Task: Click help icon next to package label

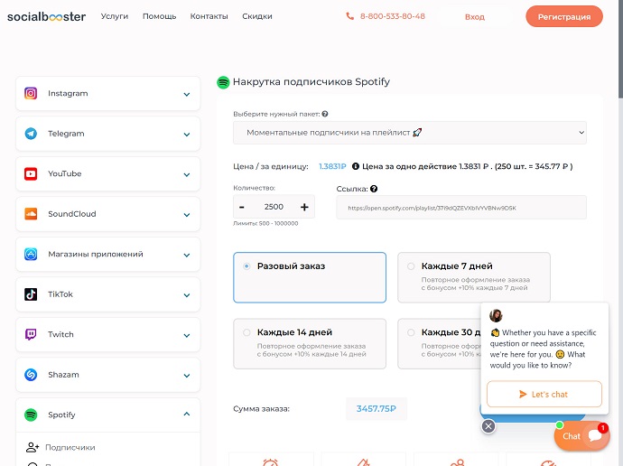Action: coord(325,114)
